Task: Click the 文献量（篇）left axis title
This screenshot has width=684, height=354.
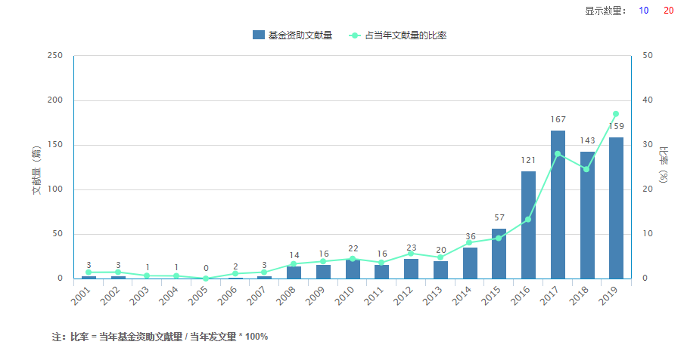Action: click(36, 171)
